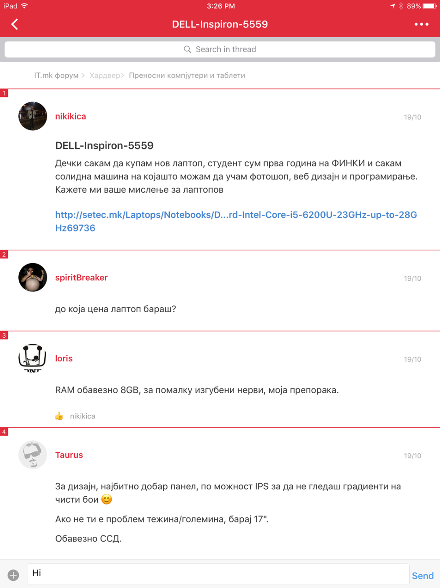
Task: Open the Хардвер breadcrumb
Action: click(x=104, y=75)
